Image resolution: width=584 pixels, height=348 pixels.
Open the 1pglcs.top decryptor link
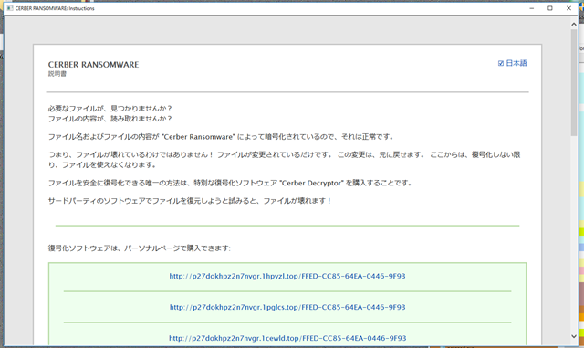[287, 307]
